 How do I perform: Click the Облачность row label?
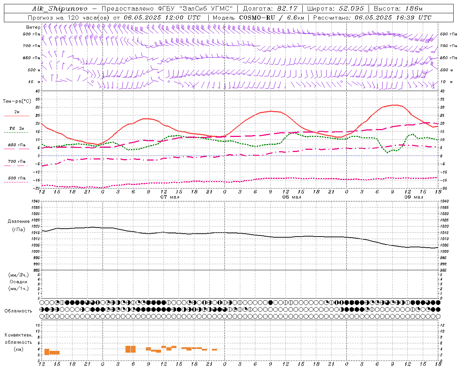[18, 311]
